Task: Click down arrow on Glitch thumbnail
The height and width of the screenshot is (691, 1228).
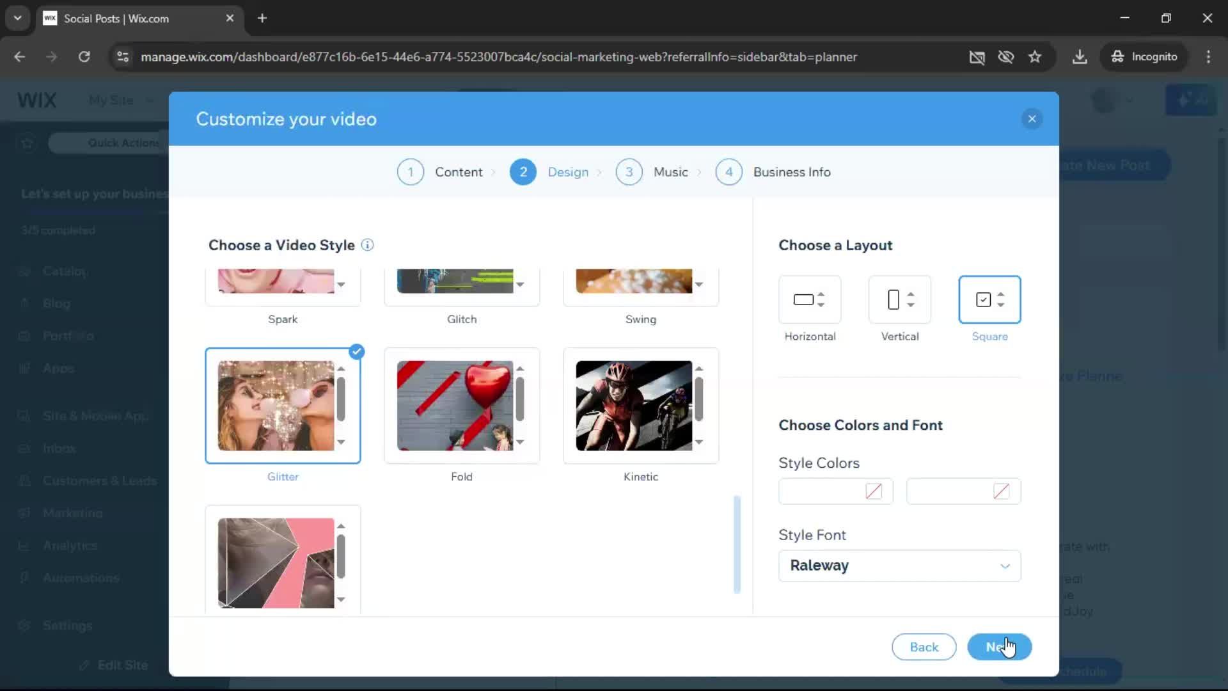Action: 520,285
